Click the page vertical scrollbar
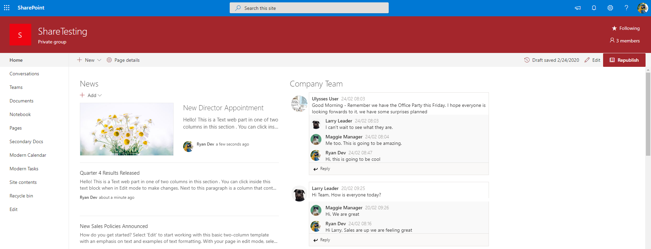This screenshot has width=651, height=249. pyautogui.click(x=648, y=114)
